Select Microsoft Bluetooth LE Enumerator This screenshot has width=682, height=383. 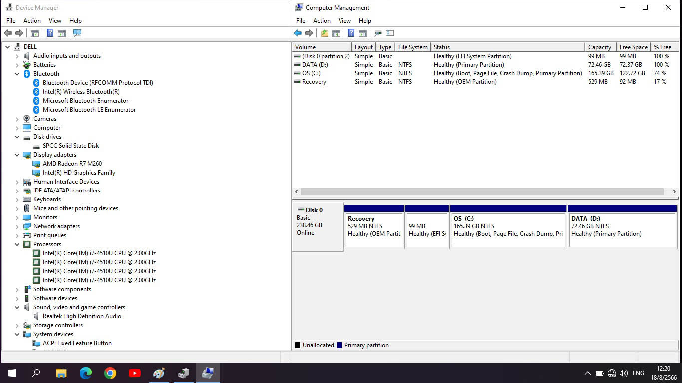click(x=89, y=110)
